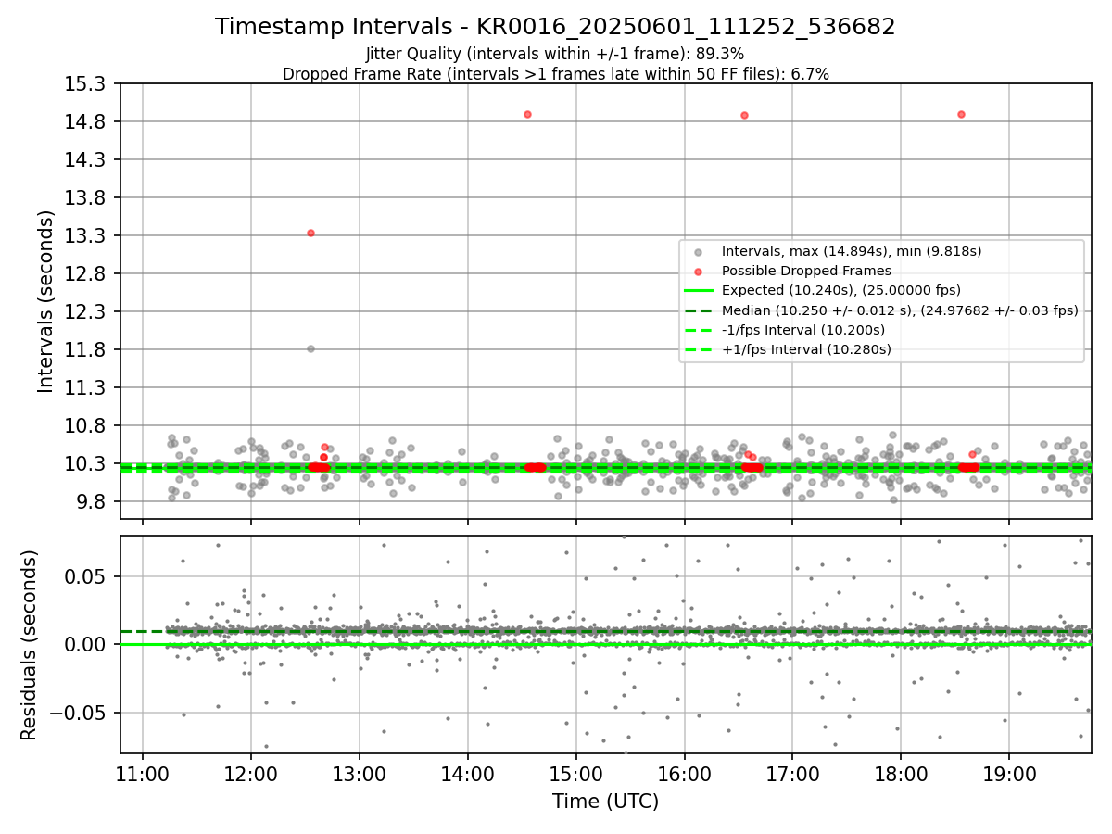Click legend entry '+1/fps Interval (10.280s)'
The image size is (1112, 834).
[806, 349]
